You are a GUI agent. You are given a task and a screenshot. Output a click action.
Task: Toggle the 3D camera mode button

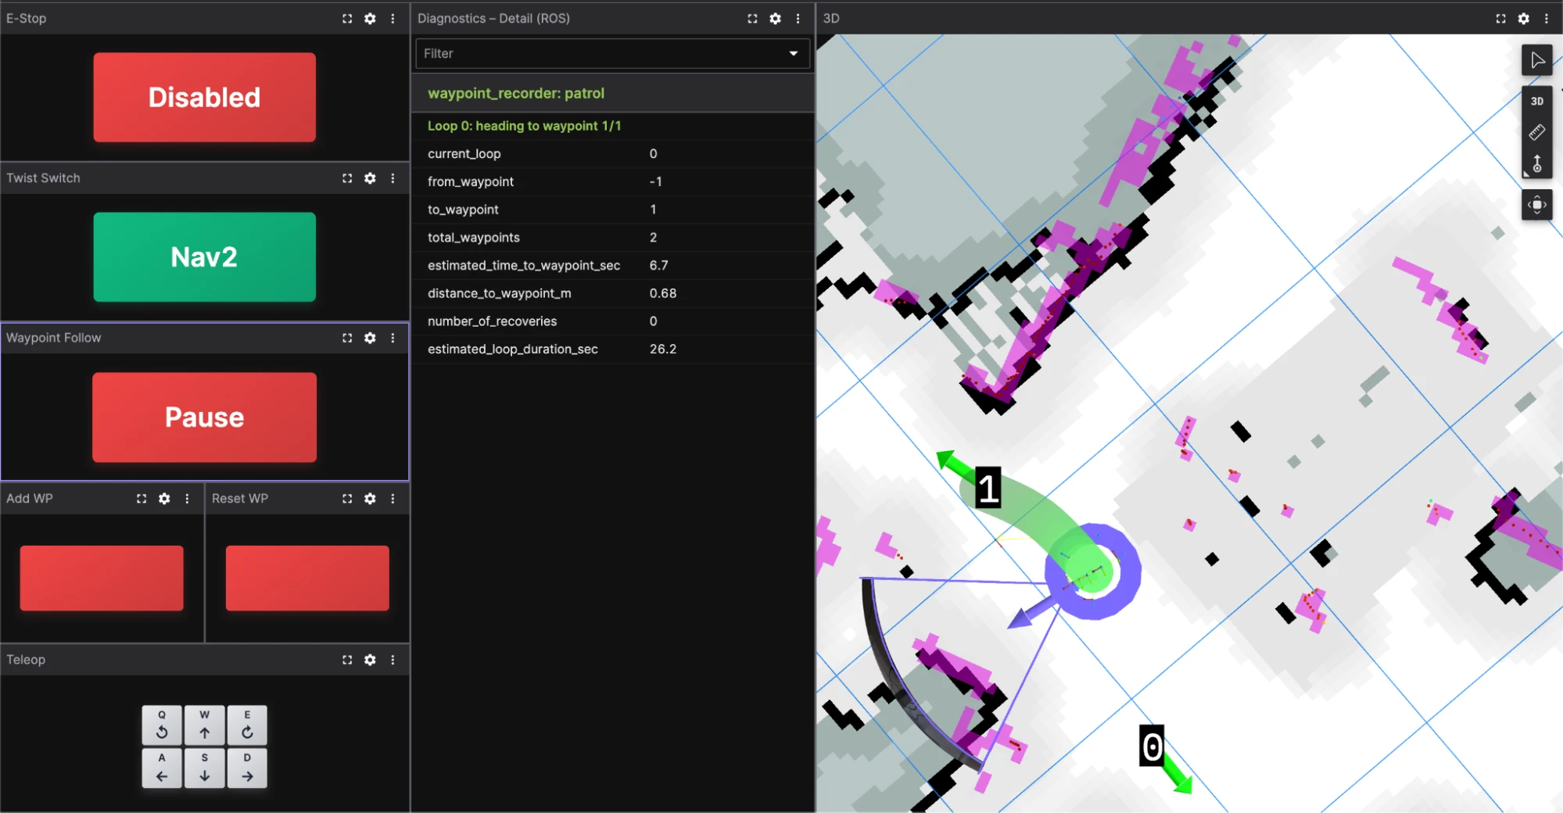1536,101
